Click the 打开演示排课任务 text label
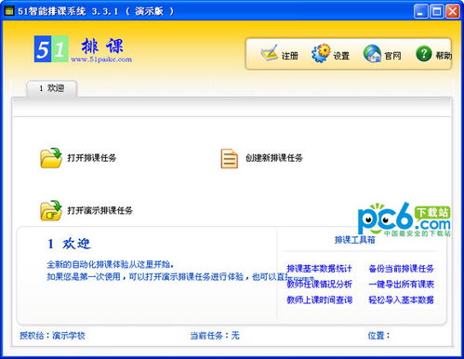The height and width of the screenshot is (359, 464). [99, 210]
